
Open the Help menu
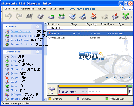tap(62, 9)
